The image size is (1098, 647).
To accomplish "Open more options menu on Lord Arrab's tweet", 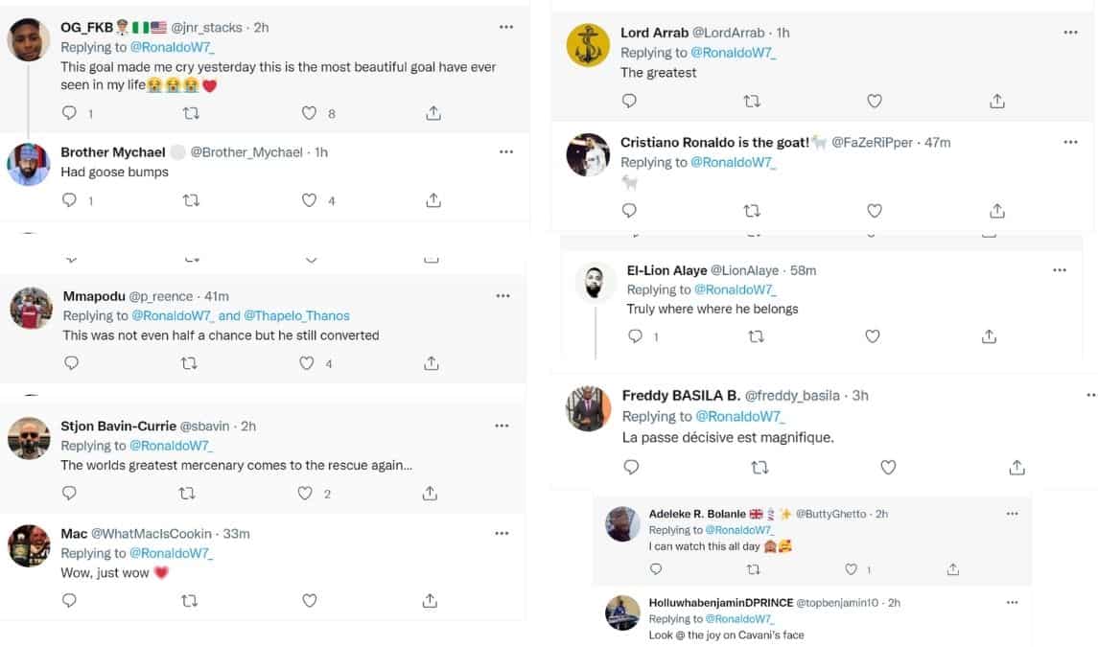I will coord(1070,33).
